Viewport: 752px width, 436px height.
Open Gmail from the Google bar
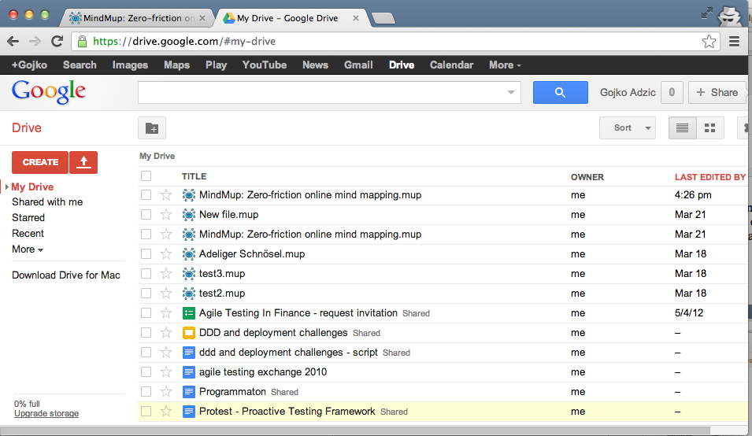pyautogui.click(x=358, y=65)
